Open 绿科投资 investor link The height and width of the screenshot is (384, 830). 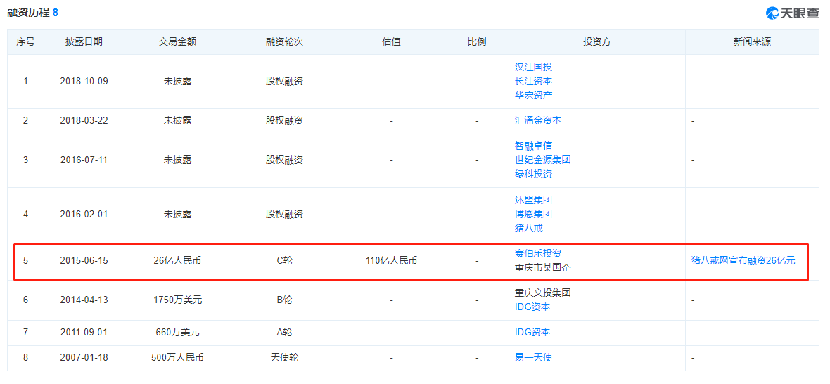534,174
